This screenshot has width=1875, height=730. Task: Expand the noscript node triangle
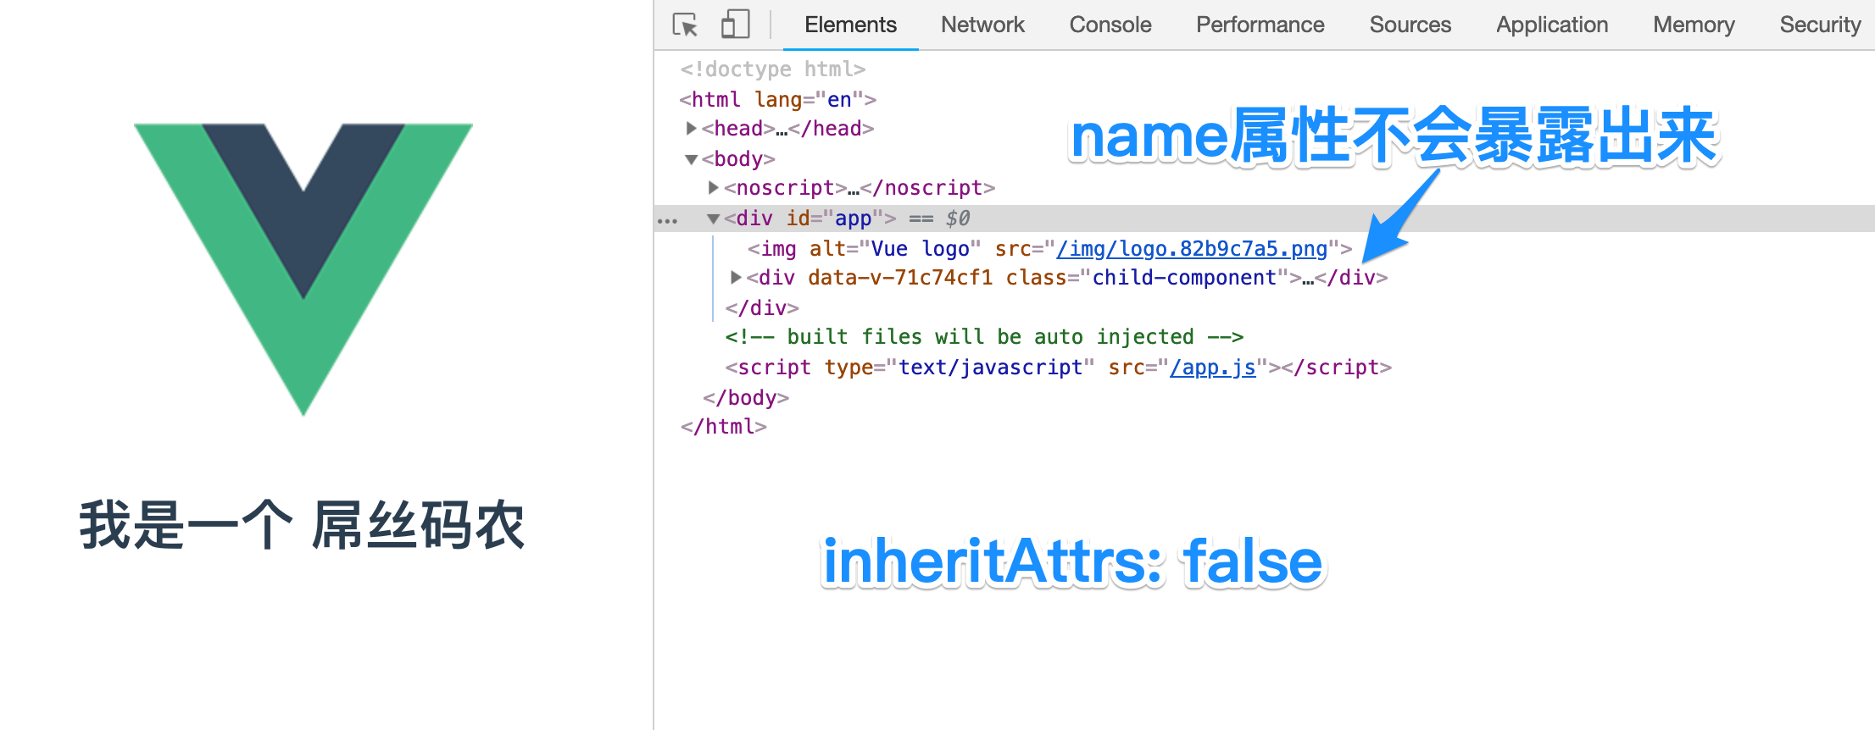click(713, 187)
